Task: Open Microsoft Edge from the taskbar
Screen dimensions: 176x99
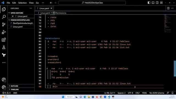Action: 85,97
